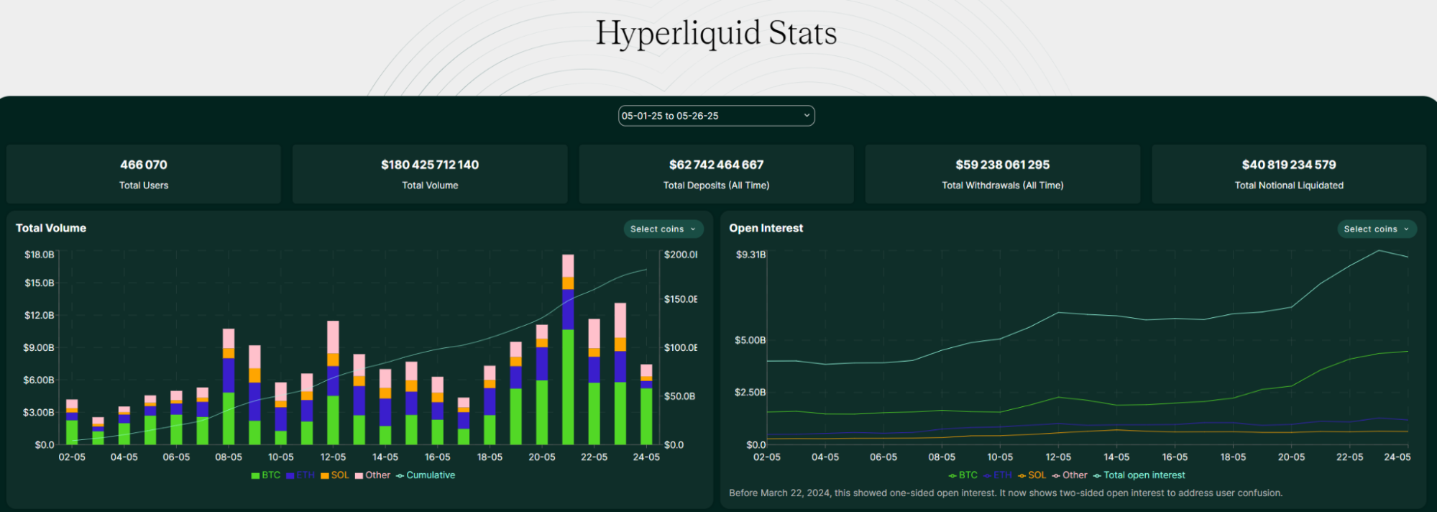Click the Total Notional Liquidated label
This screenshot has width=1437, height=512.
point(1289,186)
